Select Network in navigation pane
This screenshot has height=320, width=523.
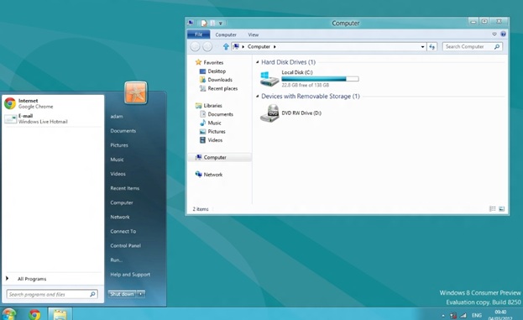tap(209, 174)
